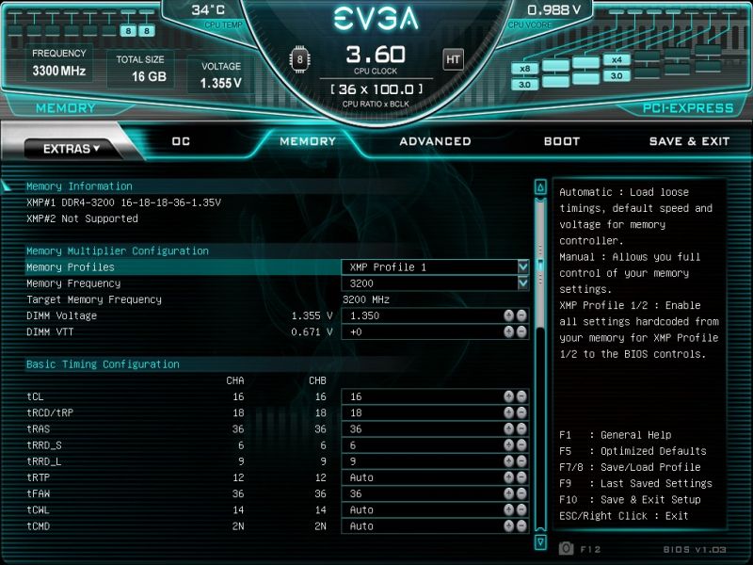
Task: Click the 'CHB' column header
Action: (317, 380)
